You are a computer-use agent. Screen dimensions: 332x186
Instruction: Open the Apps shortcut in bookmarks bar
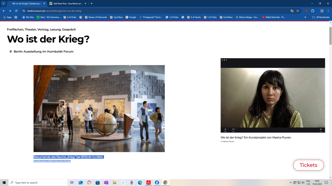click(x=7, y=17)
